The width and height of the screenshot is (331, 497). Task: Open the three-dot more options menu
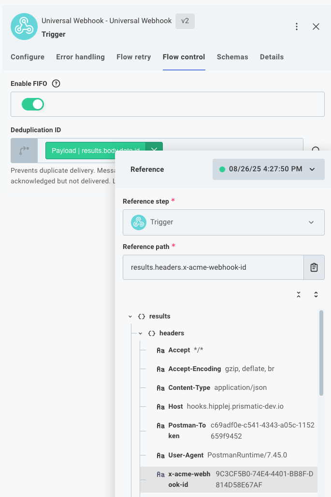click(x=297, y=27)
